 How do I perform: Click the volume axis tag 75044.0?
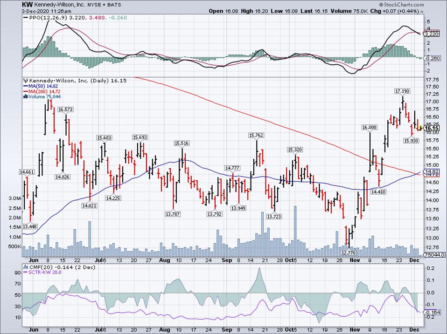434,255
